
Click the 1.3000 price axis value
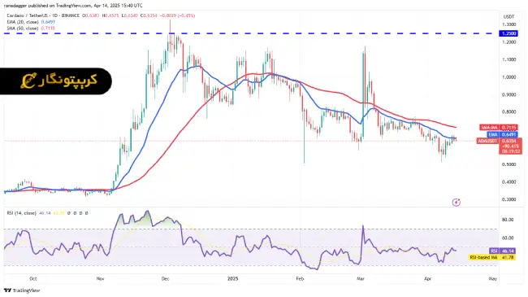click(509, 24)
